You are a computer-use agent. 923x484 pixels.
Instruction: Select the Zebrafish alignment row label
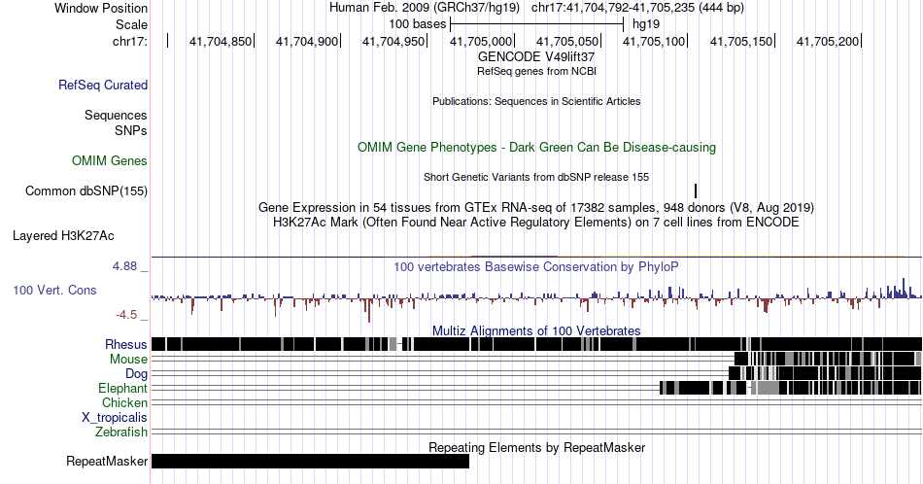coord(121,432)
